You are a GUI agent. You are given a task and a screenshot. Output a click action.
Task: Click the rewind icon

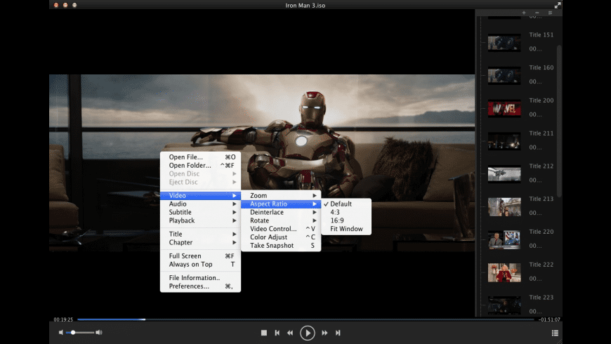coord(290,333)
